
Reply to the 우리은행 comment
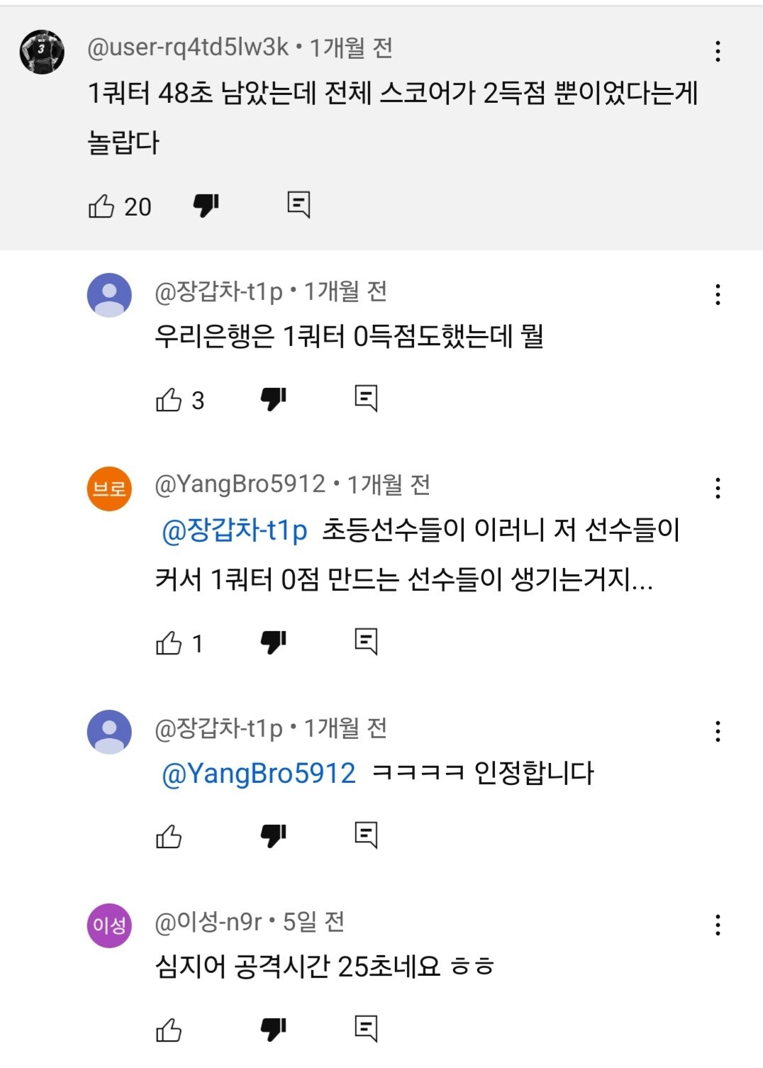tap(366, 399)
